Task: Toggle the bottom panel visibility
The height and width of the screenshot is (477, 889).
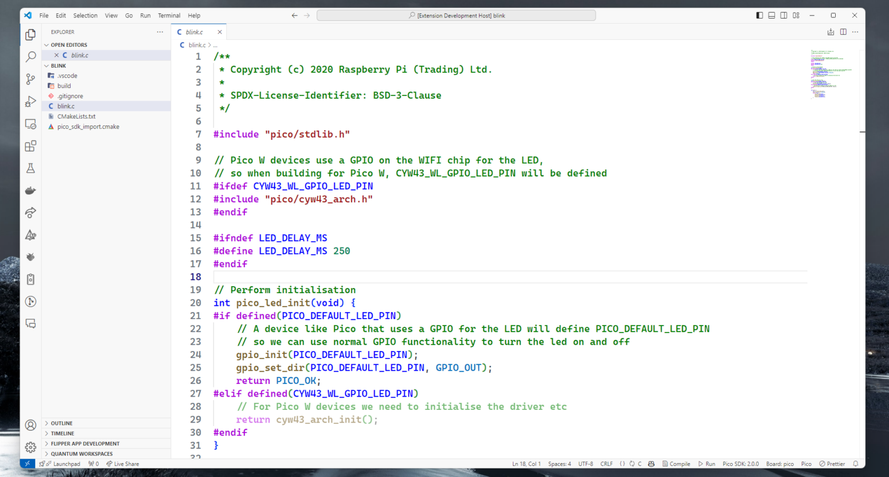Action: pos(771,15)
